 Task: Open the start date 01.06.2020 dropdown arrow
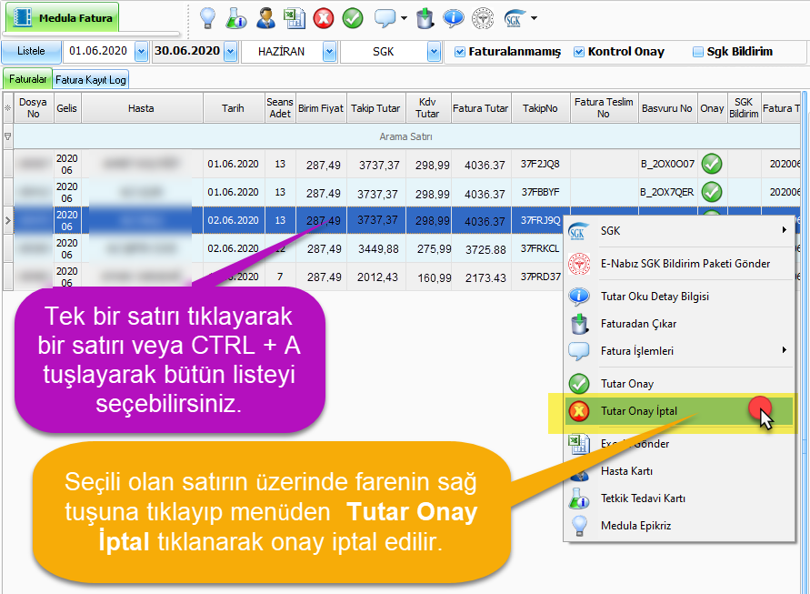(141, 52)
